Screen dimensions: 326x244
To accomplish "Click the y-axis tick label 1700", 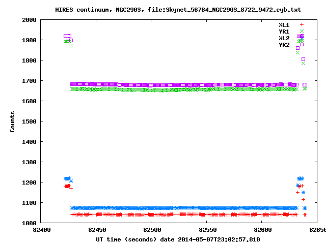I will [30, 81].
